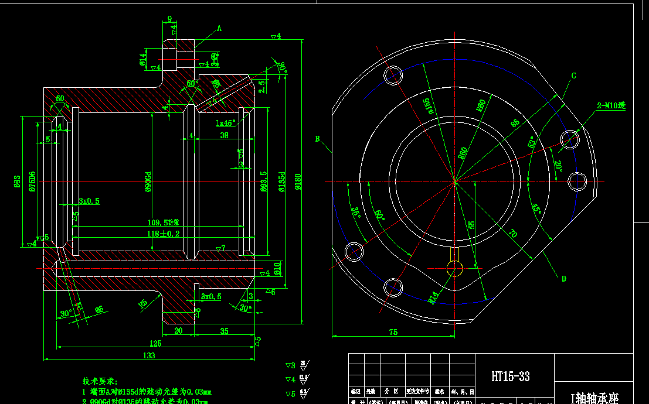Click the 20° angle dimension
This screenshot has height=404, width=649.
click(559, 166)
